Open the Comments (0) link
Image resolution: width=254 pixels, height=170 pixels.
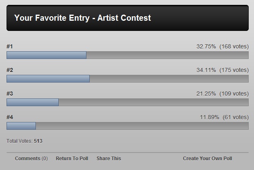[x=31, y=159]
